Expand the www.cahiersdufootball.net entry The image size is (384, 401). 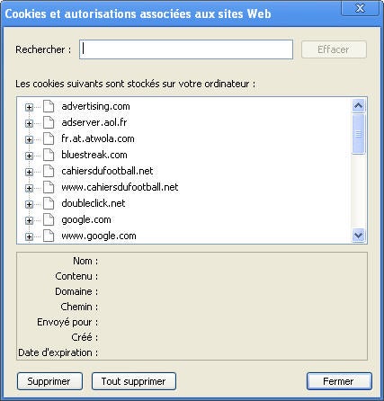(x=29, y=188)
